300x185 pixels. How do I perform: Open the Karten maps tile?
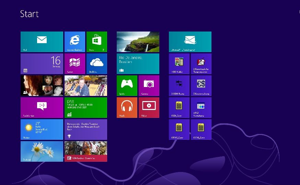pos(75,64)
